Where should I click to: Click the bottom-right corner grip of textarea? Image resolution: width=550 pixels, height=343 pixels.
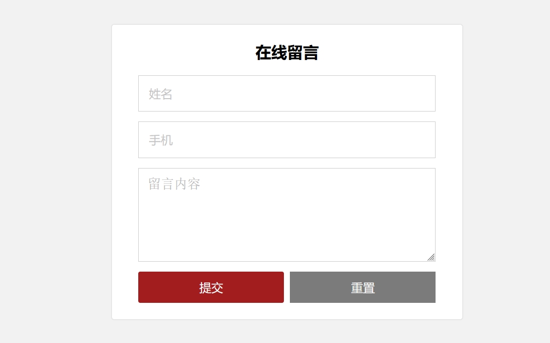432,258
